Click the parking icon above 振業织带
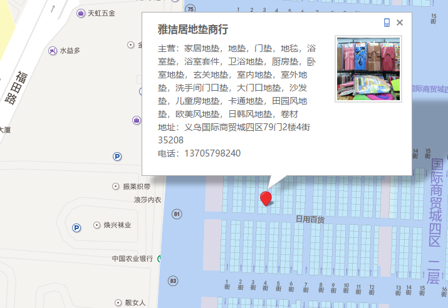Viewport: 448px width, 308px height. tap(117, 156)
